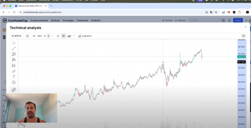This screenshot has width=251, height=128.
Task: Open the Indicators menu
Action: 85,36
